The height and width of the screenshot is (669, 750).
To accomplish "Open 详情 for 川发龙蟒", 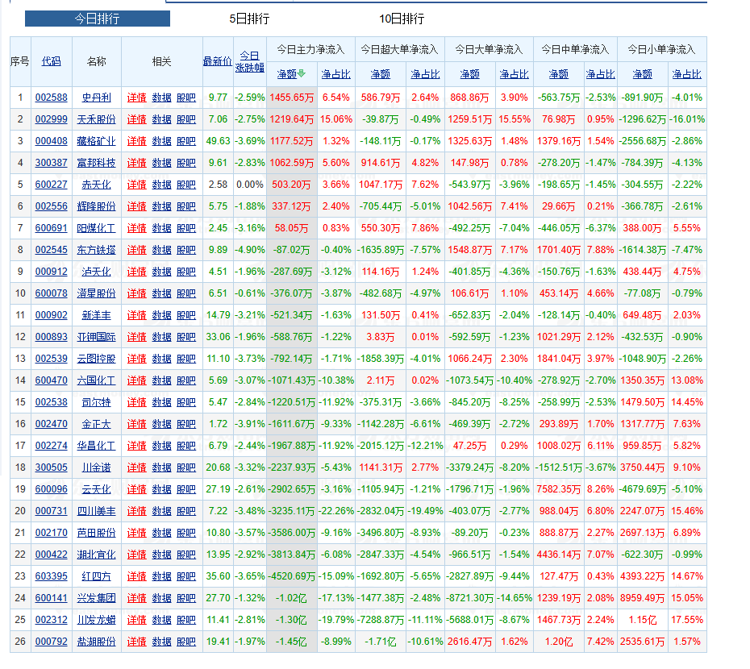I will pyautogui.click(x=137, y=620).
